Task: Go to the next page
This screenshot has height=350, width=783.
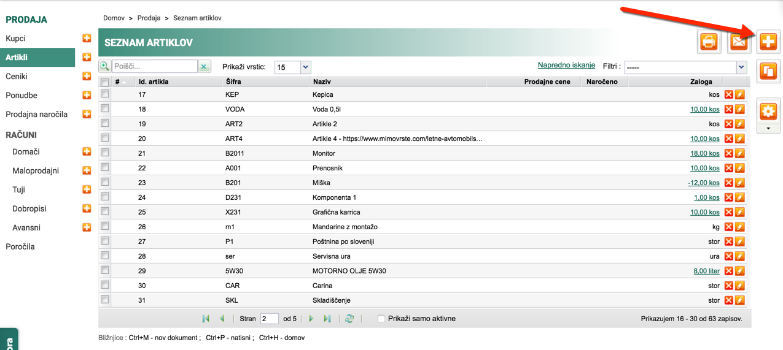Action: point(311,319)
